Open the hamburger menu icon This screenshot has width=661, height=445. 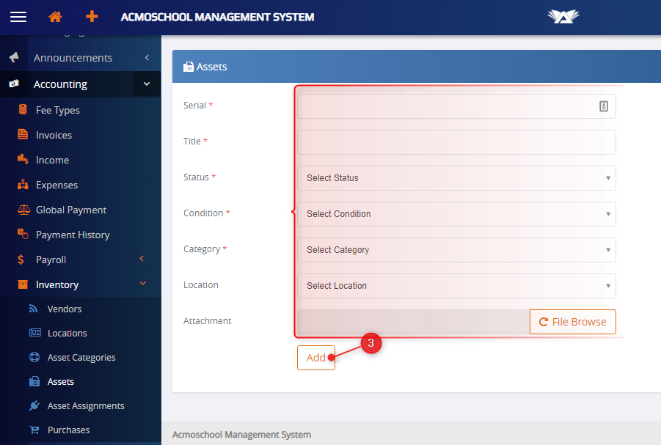point(18,17)
